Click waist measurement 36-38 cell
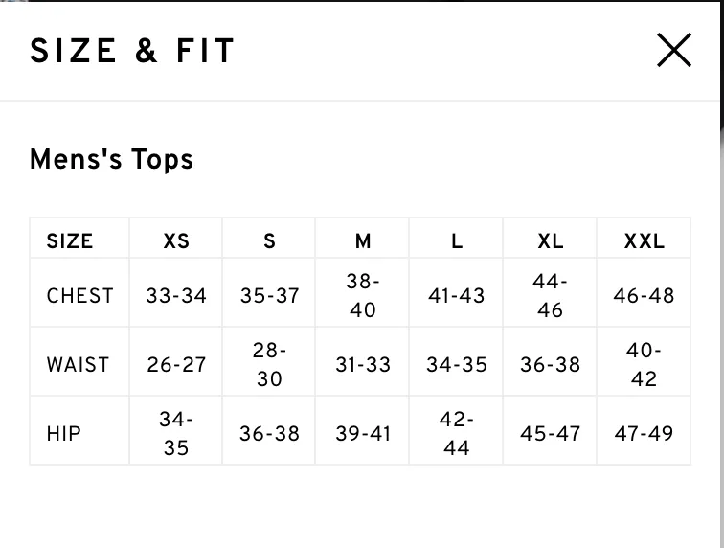 550,365
